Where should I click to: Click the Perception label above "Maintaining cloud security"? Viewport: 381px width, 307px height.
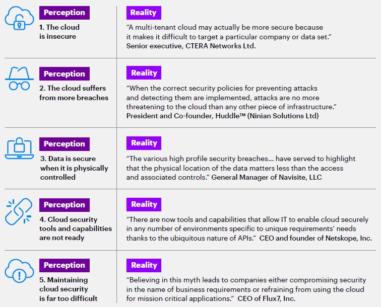click(64, 265)
